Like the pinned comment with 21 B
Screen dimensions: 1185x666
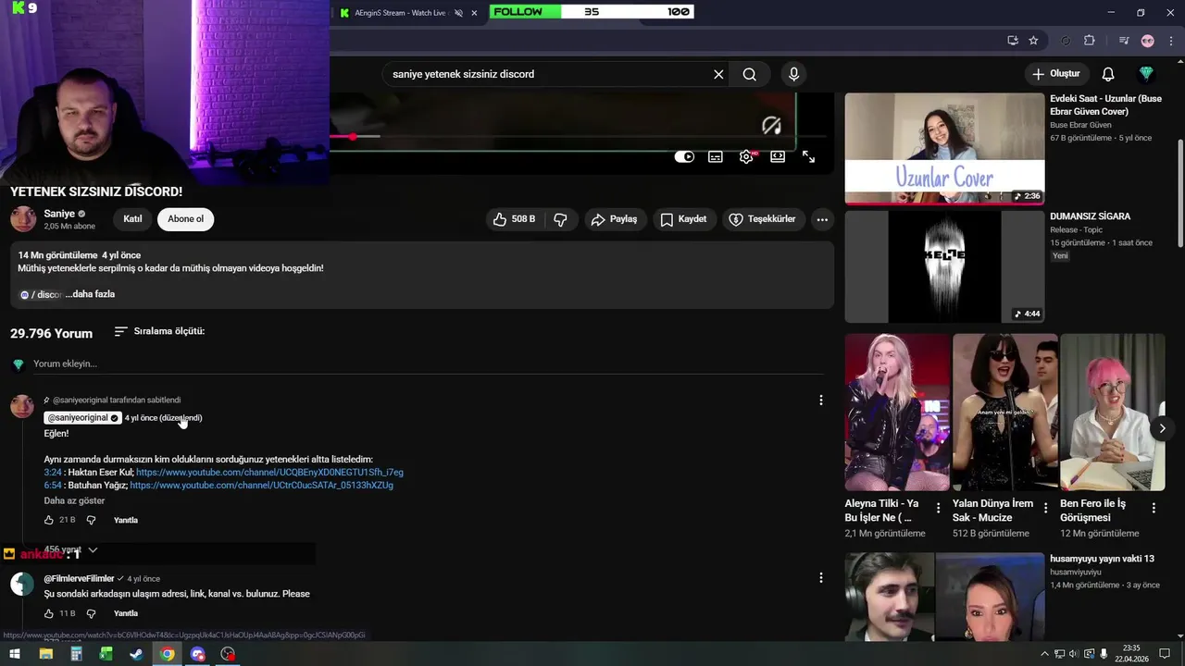(49, 520)
